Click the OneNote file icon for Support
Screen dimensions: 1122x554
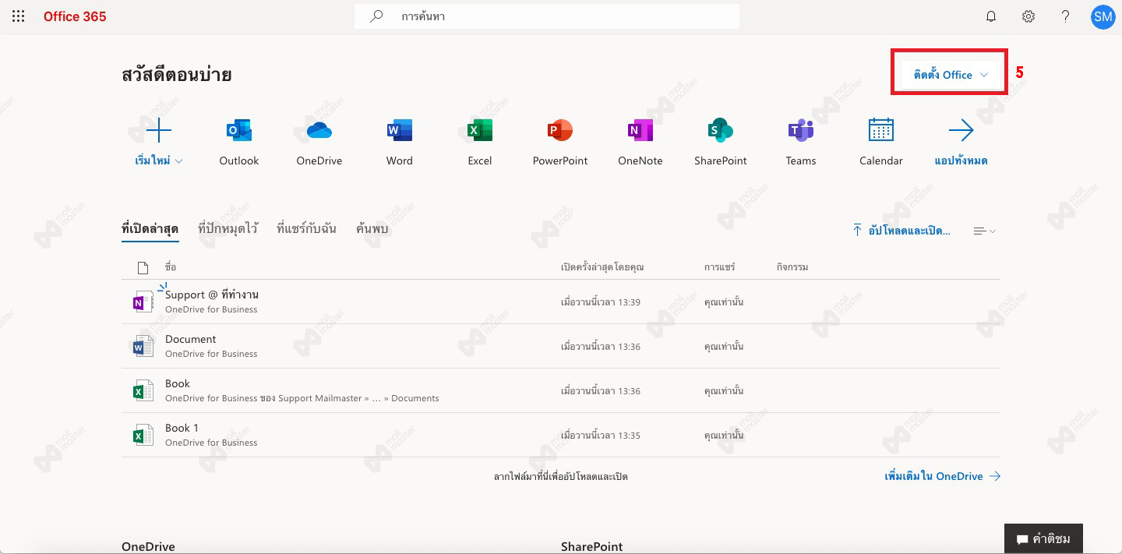click(143, 302)
